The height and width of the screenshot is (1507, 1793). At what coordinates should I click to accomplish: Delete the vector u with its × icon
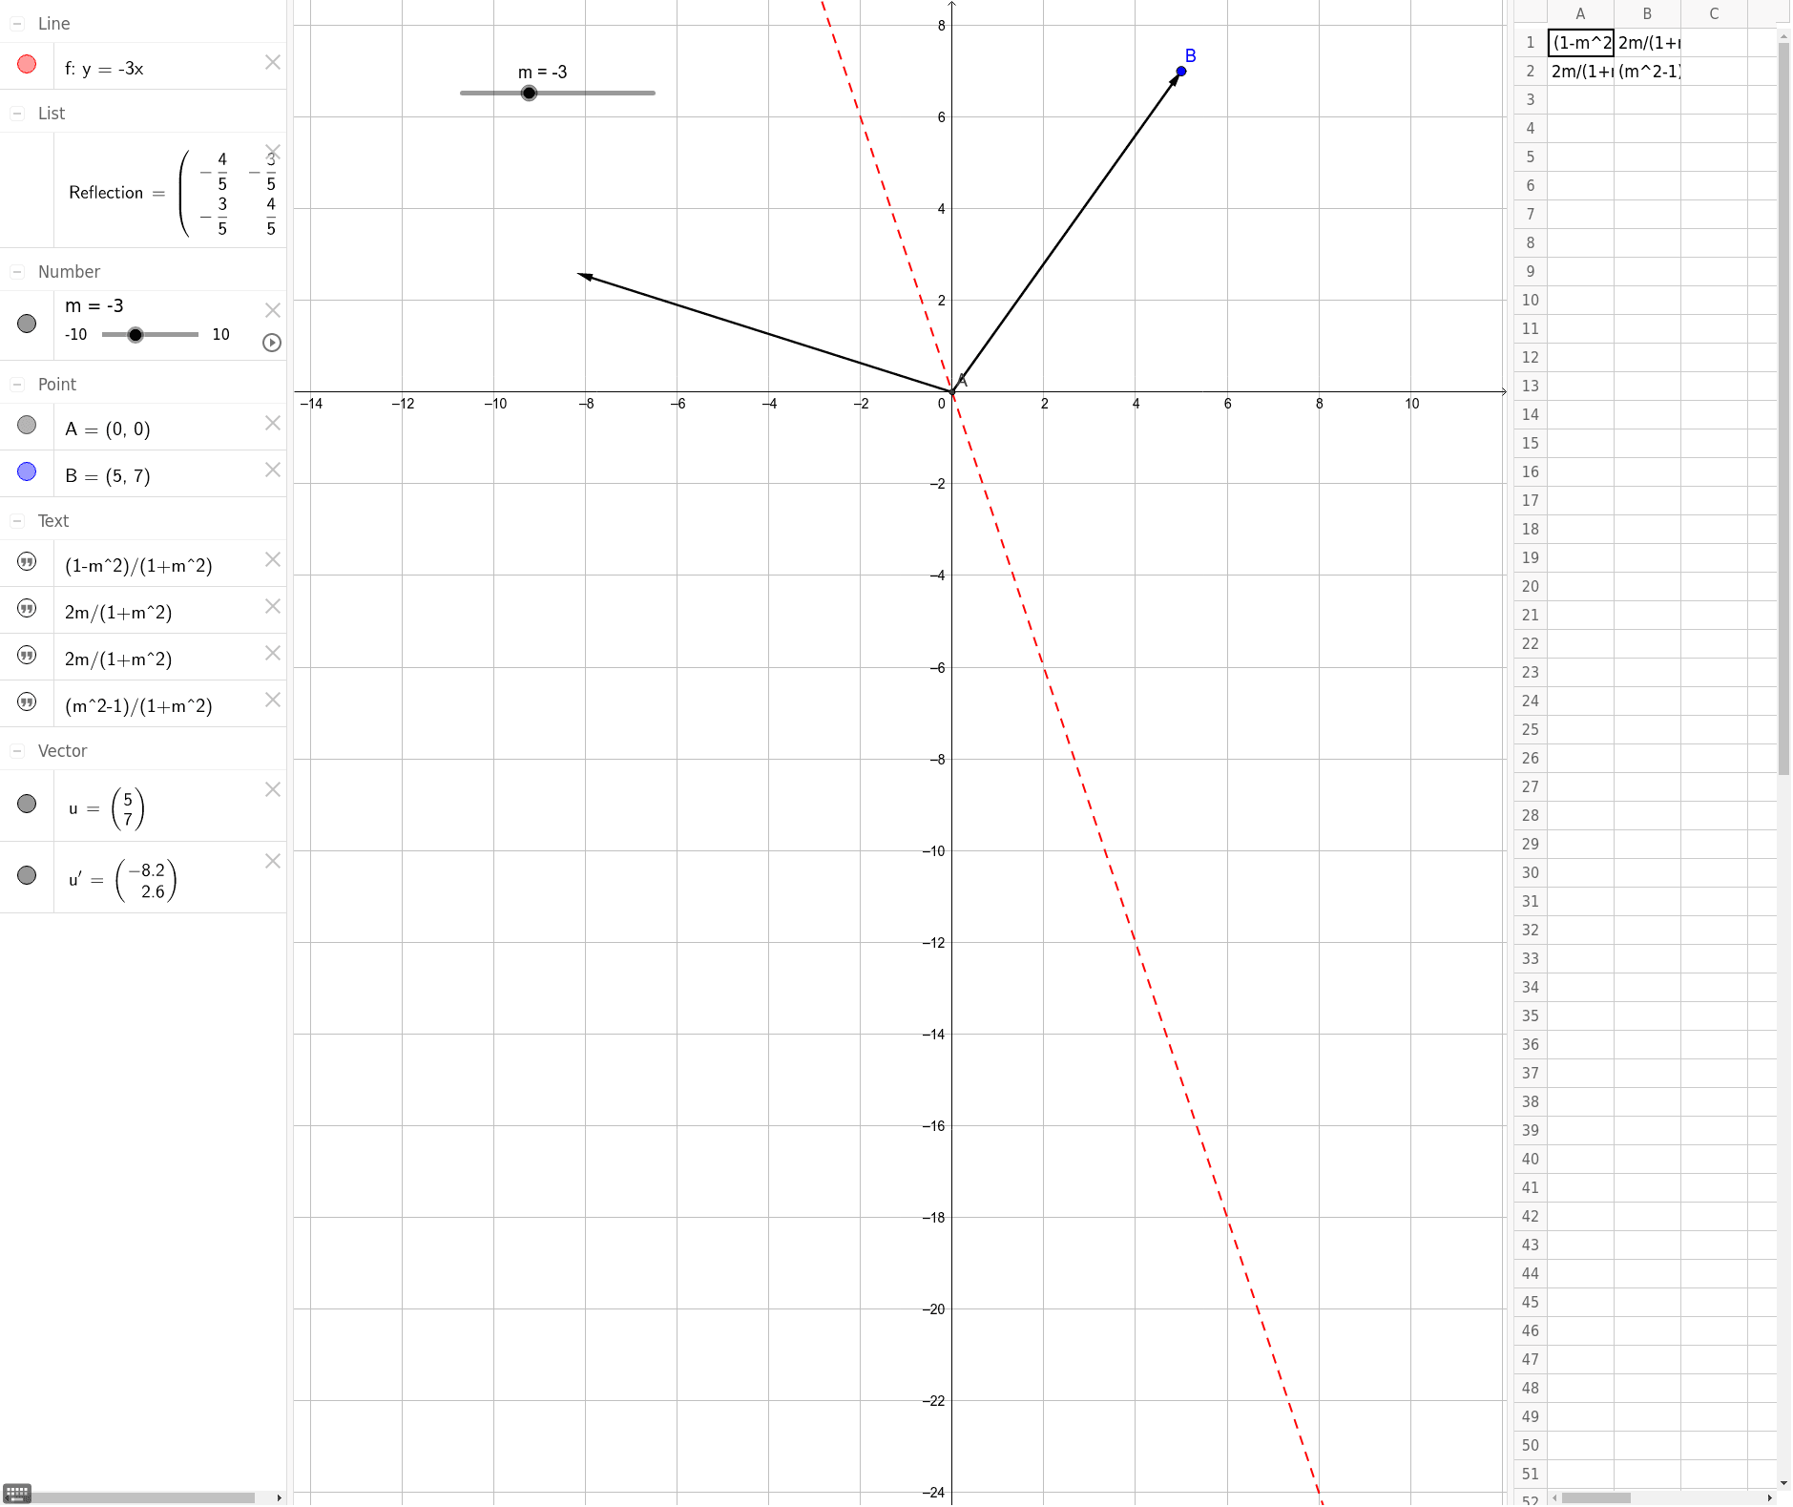tap(273, 789)
